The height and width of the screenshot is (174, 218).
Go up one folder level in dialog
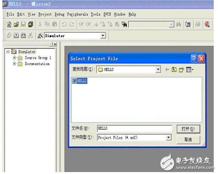click(x=174, y=69)
